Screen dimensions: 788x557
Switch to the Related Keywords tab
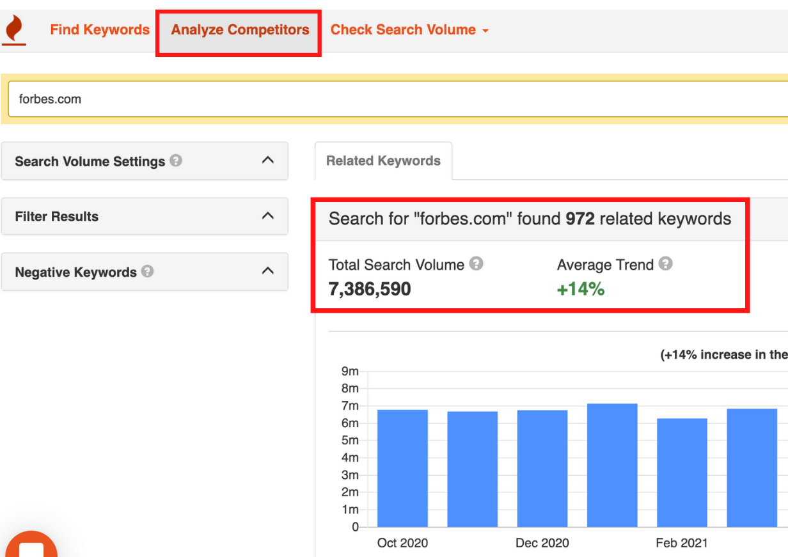382,161
